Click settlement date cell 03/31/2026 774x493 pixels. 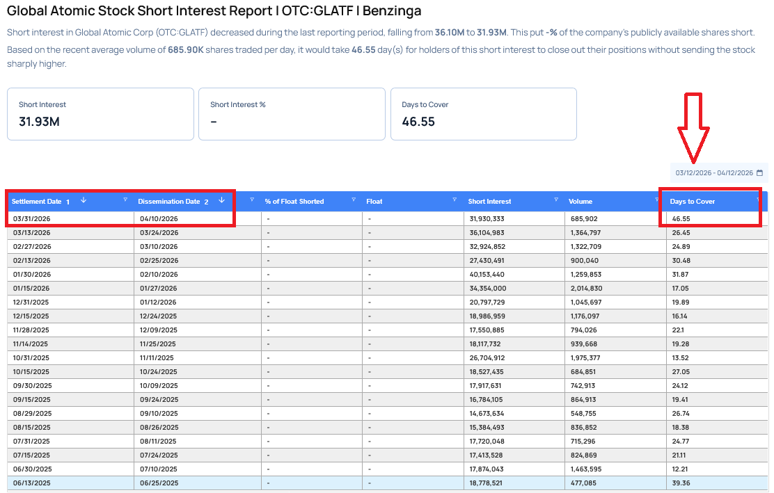31,218
